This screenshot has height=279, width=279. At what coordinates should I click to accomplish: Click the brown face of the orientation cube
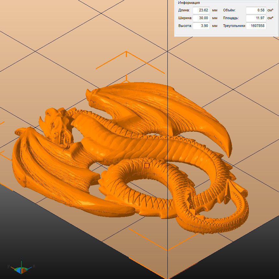click(x=24, y=270)
